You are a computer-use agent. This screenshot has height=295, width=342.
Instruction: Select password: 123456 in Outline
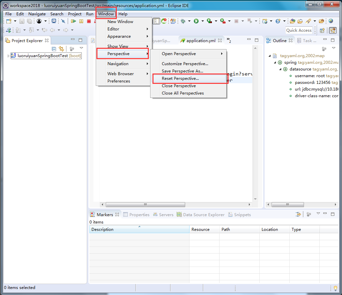[313, 83]
